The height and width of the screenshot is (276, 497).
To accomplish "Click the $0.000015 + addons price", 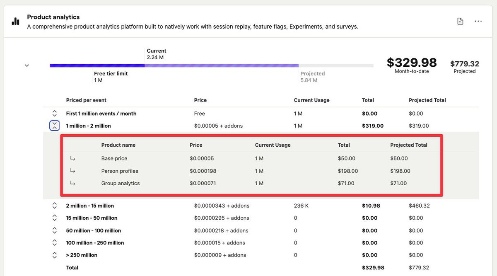I will point(220,243).
